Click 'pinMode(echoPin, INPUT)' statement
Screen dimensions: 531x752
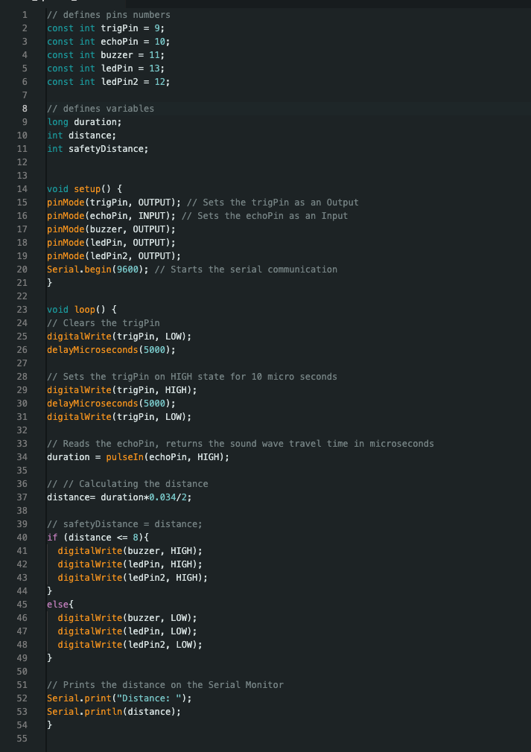(x=111, y=216)
